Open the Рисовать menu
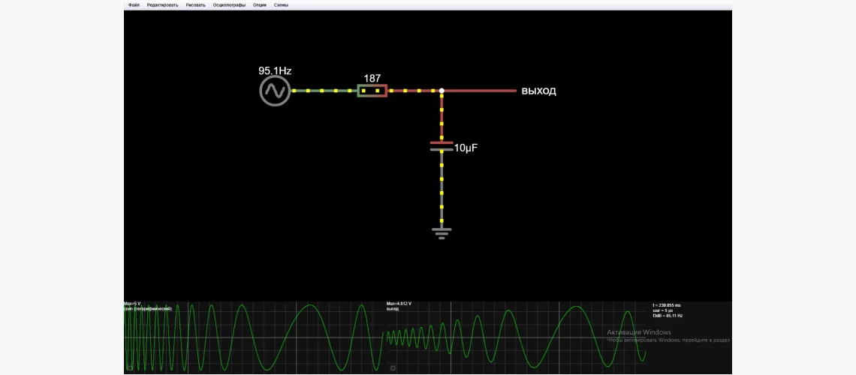The width and height of the screenshot is (856, 375). click(x=195, y=4)
